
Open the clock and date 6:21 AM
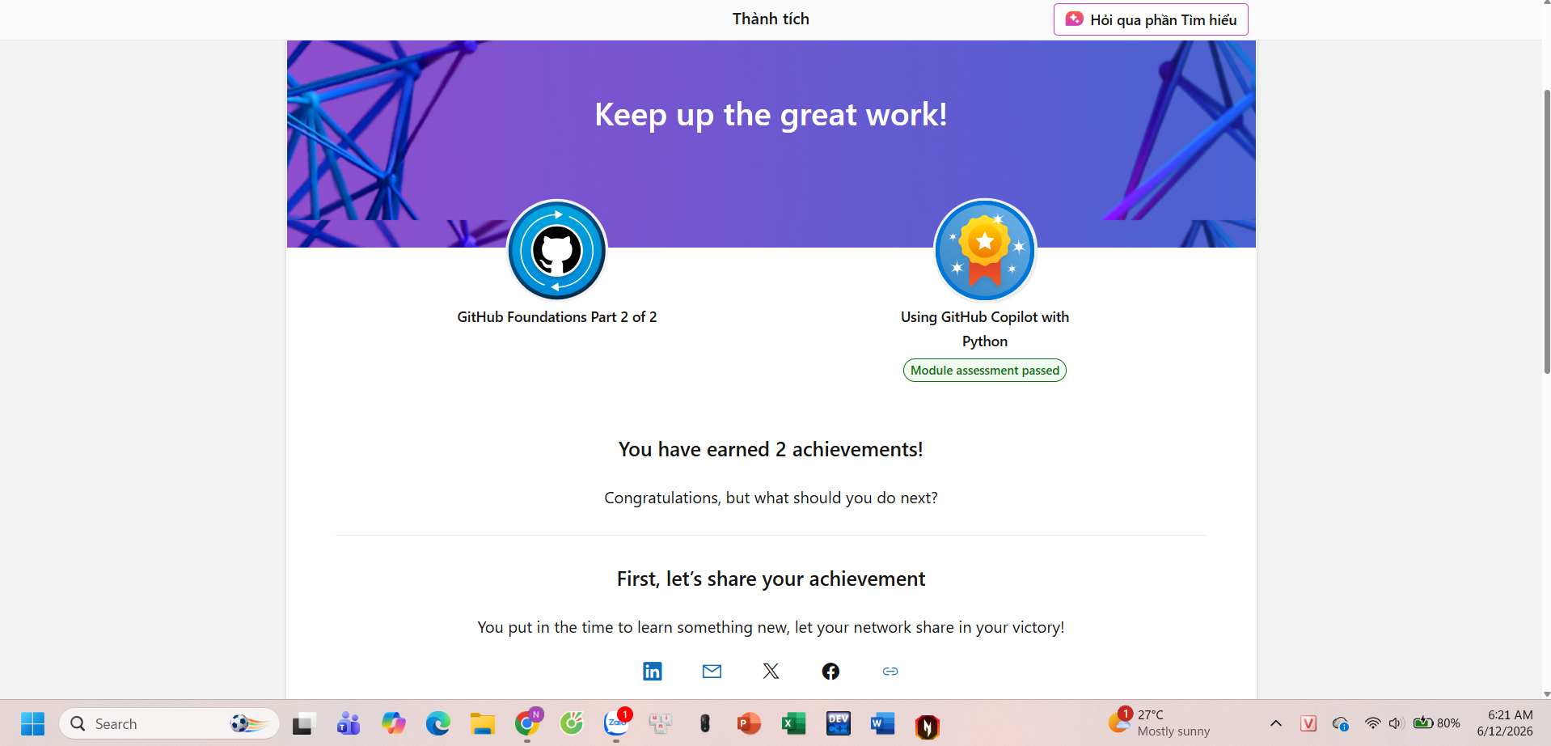[x=1505, y=723]
